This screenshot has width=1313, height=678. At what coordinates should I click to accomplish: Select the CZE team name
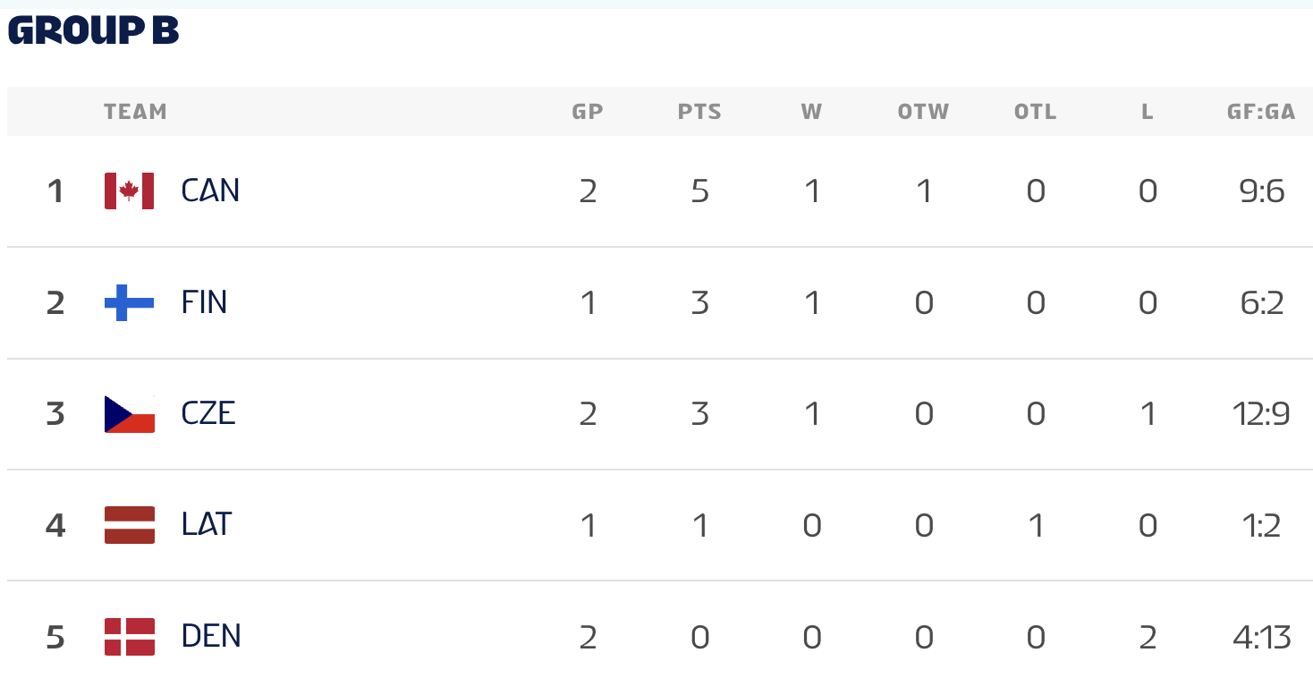coord(208,413)
